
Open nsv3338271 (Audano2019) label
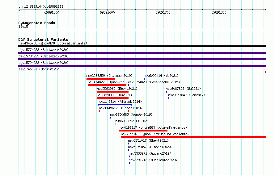pyautogui.click(x=150, y=153)
